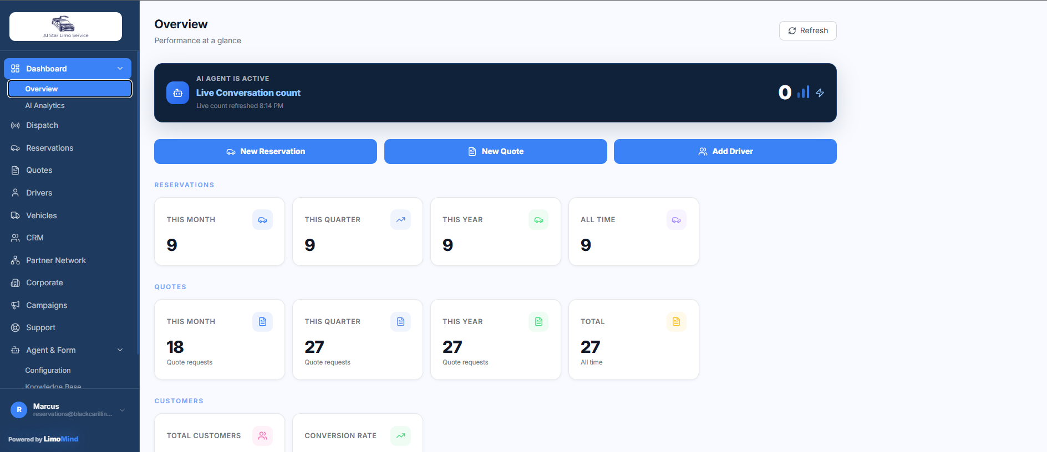Collapse the Agent & Form chevron
The image size is (1047, 452).
(120, 350)
